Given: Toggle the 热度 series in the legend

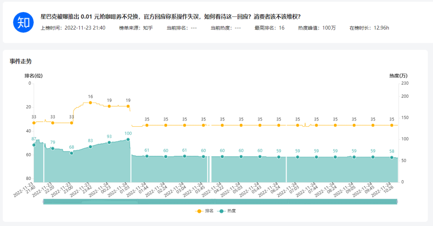Looking at the screenshot, I should [226, 211].
